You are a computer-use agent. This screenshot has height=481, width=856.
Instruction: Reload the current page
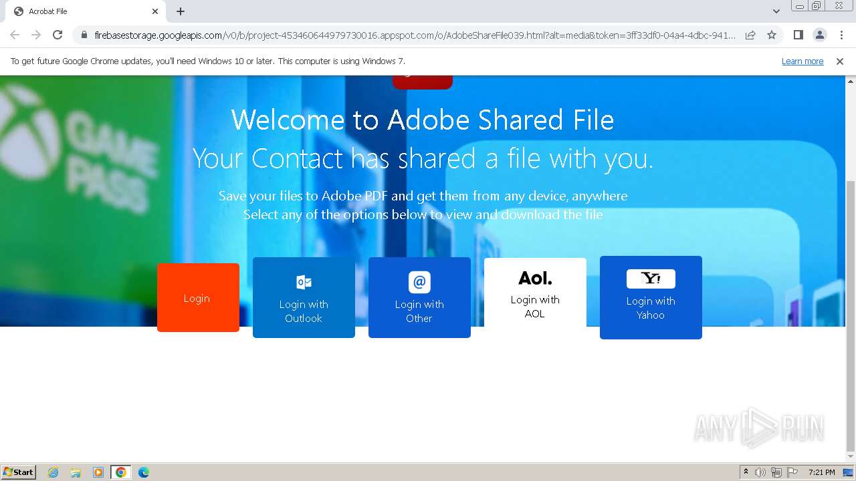58,35
